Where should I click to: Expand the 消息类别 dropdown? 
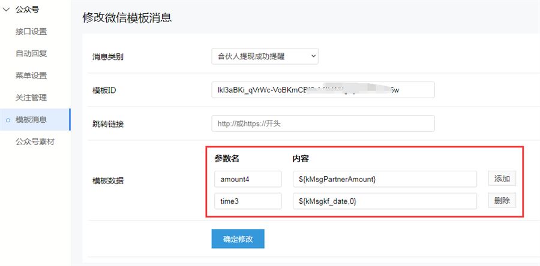[x=265, y=57]
